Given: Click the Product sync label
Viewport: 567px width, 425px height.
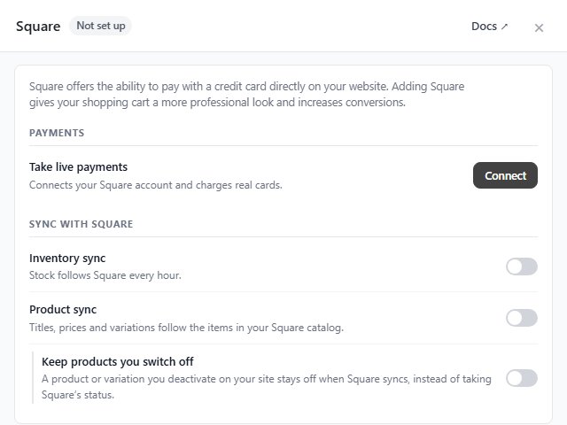Looking at the screenshot, I should [63, 310].
